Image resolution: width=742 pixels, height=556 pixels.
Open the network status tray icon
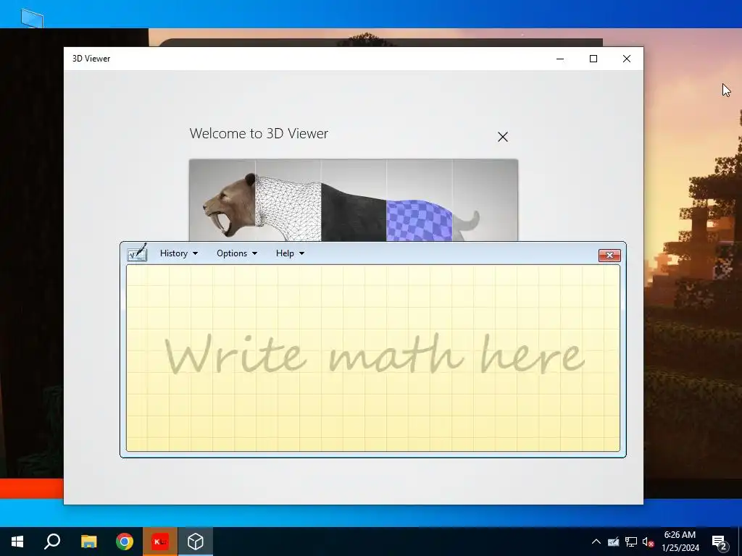pos(631,542)
